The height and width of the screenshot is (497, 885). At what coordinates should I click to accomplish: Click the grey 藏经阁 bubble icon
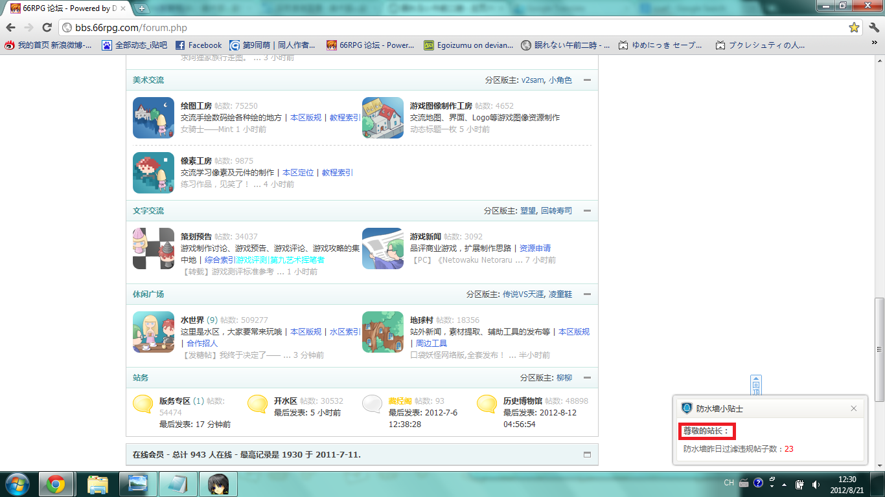(372, 404)
